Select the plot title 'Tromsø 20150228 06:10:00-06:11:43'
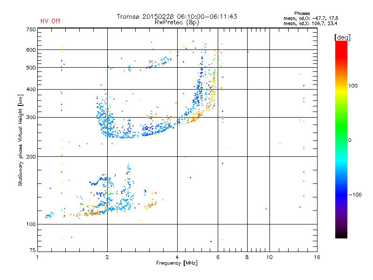This screenshot has width=373, height=280. (177, 16)
